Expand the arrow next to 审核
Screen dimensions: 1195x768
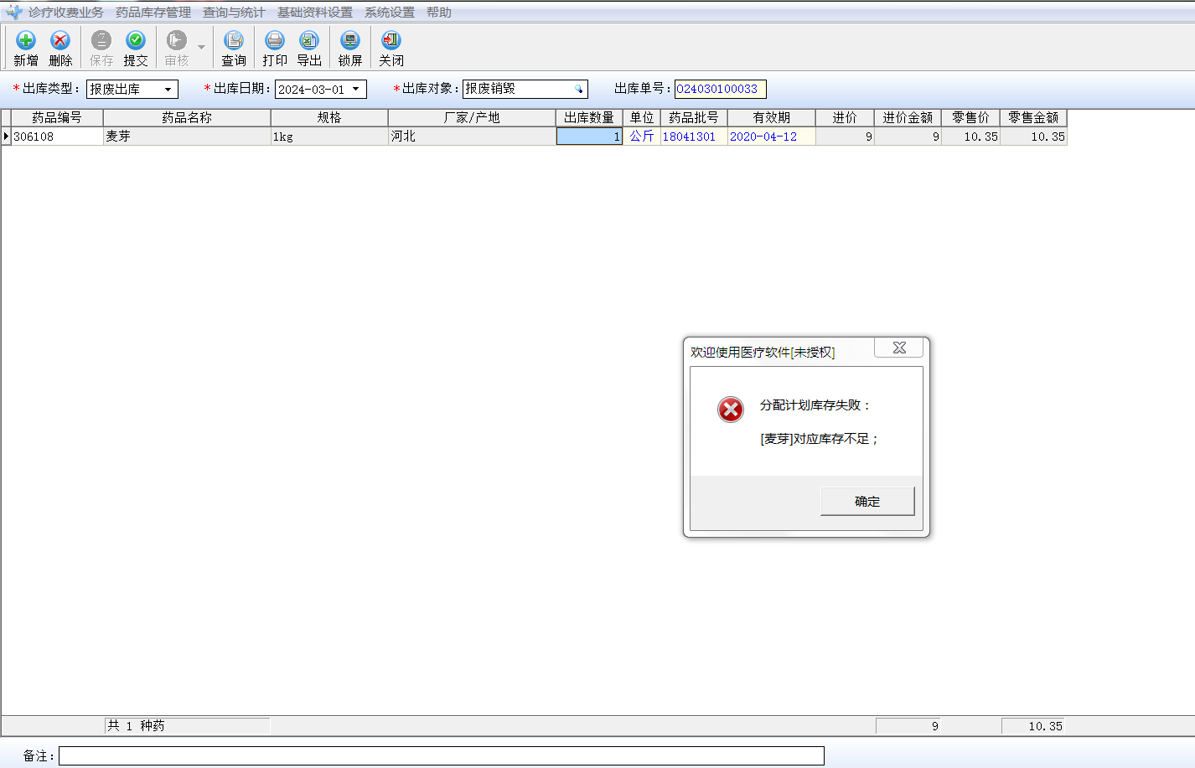point(201,48)
